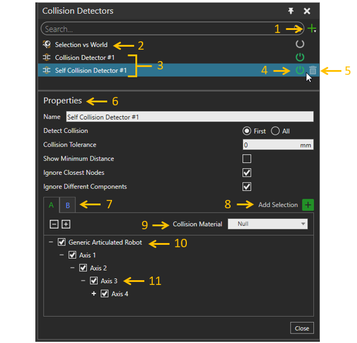Image resolution: width=357 pixels, height=343 pixels.
Task: Collapse all tree nodes with minus box icon
Action: tap(54, 224)
